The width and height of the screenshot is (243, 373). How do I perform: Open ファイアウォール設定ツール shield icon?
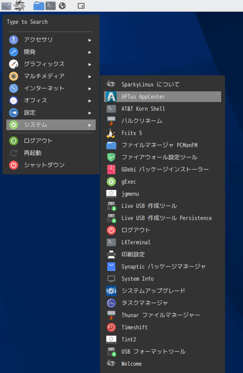coord(111,157)
